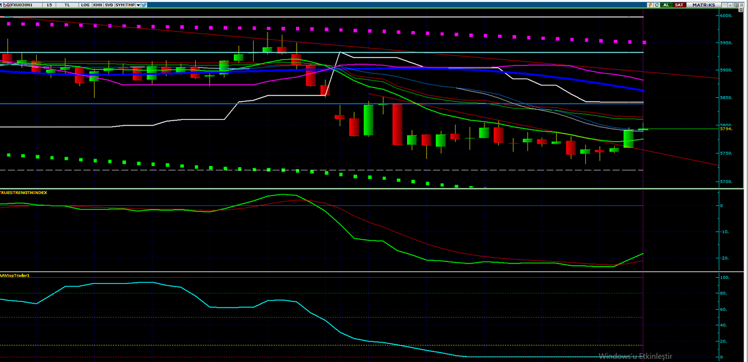The image size is (748, 362).
Task: Click the 5794 current price label
Action: 726,129
